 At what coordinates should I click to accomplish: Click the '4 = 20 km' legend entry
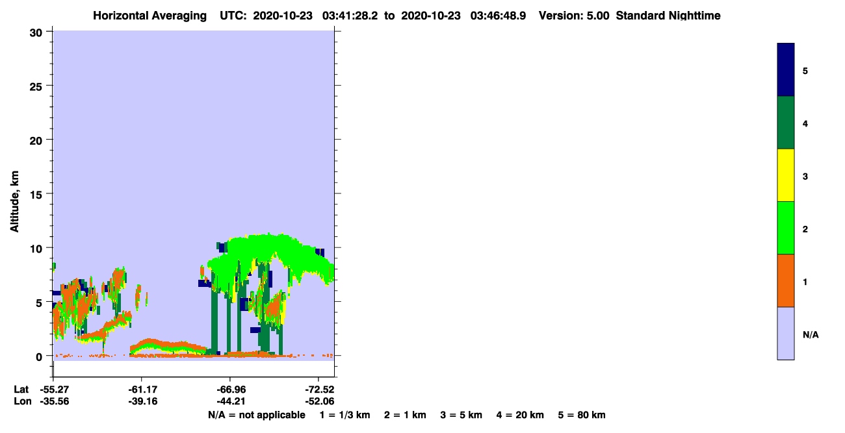[x=521, y=415]
